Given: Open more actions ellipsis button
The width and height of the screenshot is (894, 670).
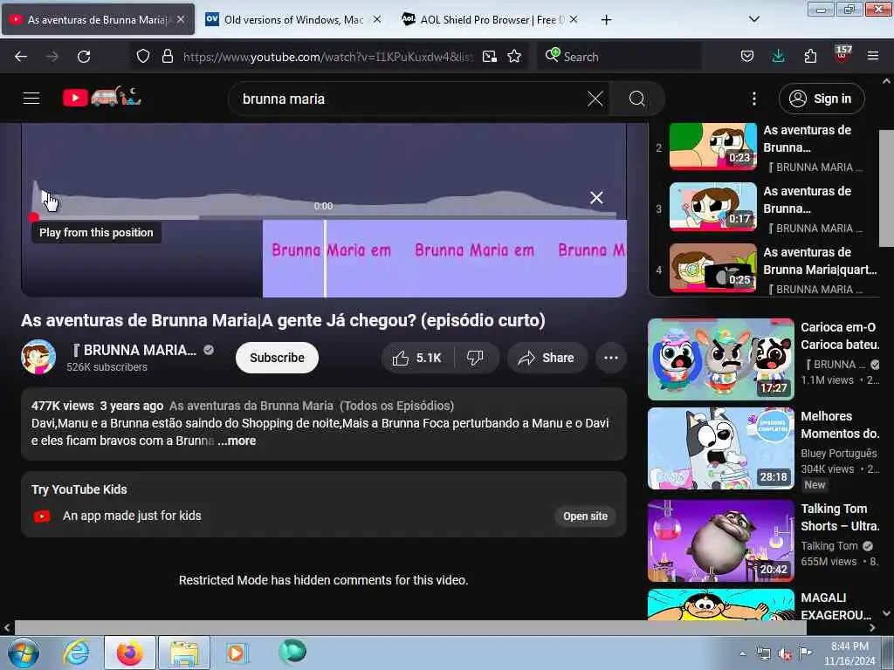Looking at the screenshot, I should [x=610, y=358].
